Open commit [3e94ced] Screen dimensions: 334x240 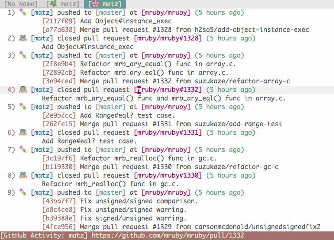pos(59,81)
